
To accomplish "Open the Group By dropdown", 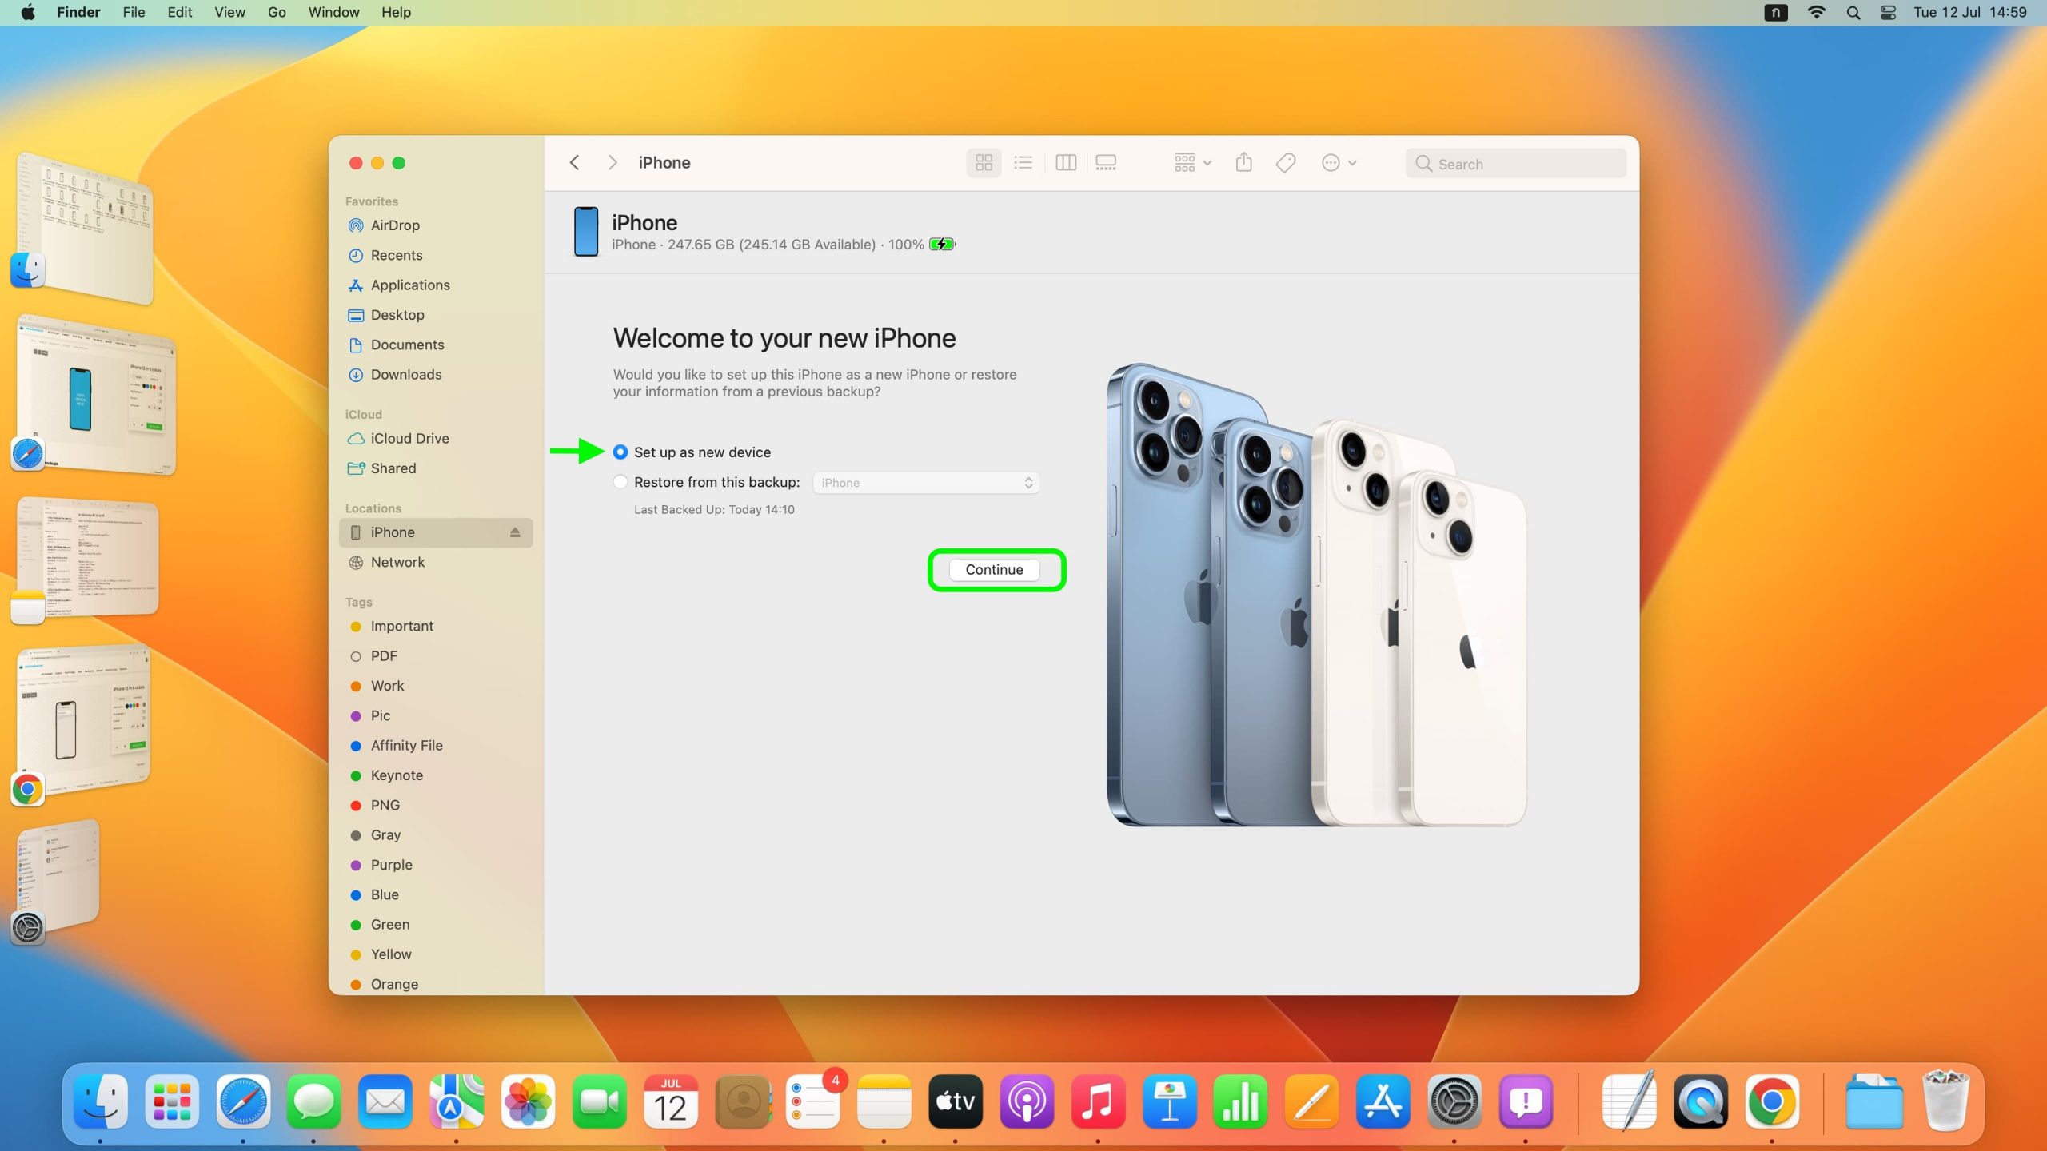I will click(1192, 163).
